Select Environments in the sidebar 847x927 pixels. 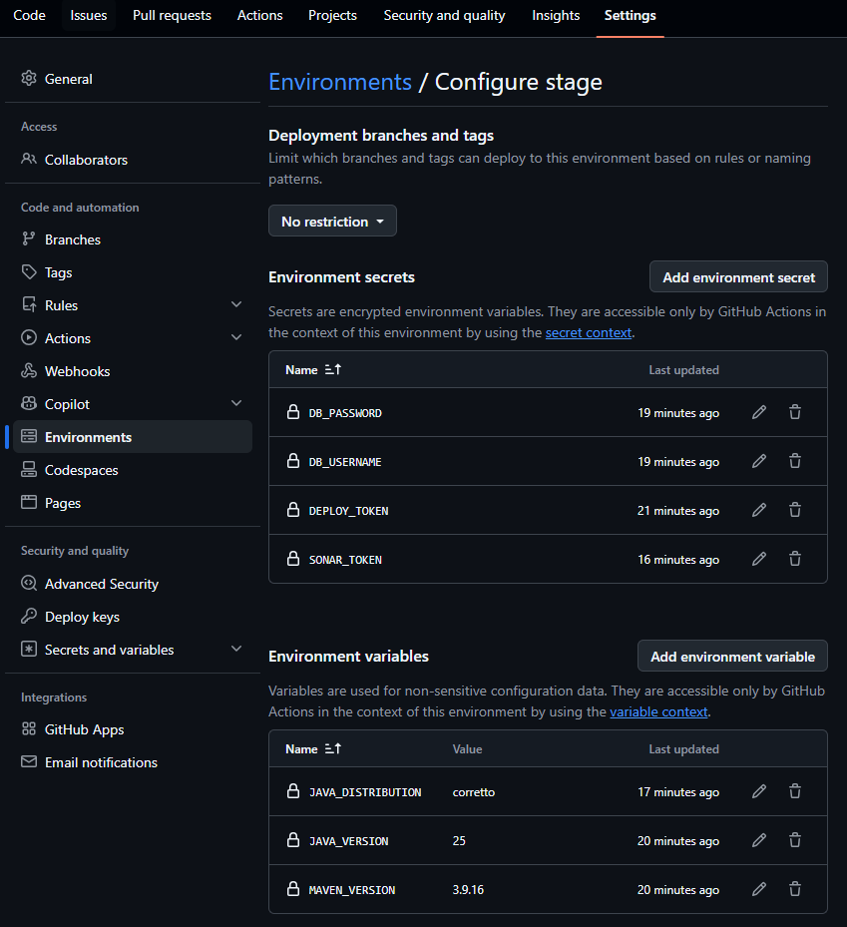pyautogui.click(x=133, y=436)
